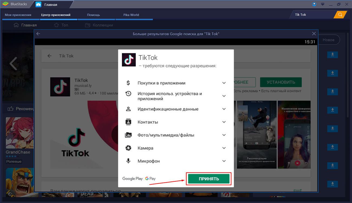352x203 pixels.
Task: Expand Камера permission chevron
Action: [224, 148]
